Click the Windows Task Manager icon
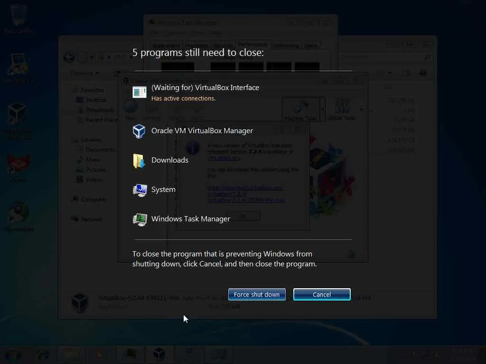The width and height of the screenshot is (486, 364). (140, 220)
